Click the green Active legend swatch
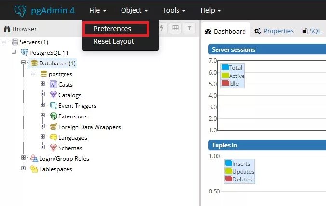The width and height of the screenshot is (326, 206). coord(225,75)
